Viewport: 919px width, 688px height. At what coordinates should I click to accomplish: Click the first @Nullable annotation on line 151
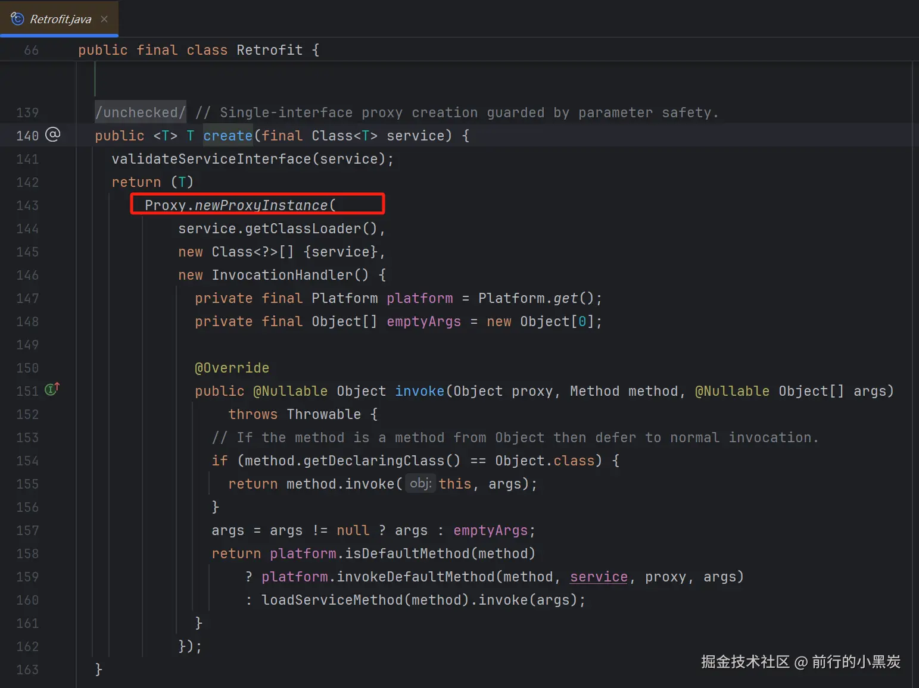coord(291,391)
